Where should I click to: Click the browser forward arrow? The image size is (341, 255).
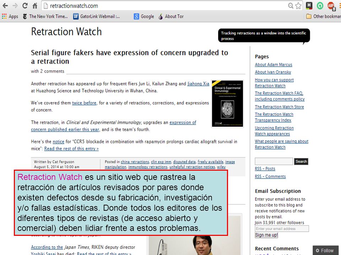click(15, 6)
